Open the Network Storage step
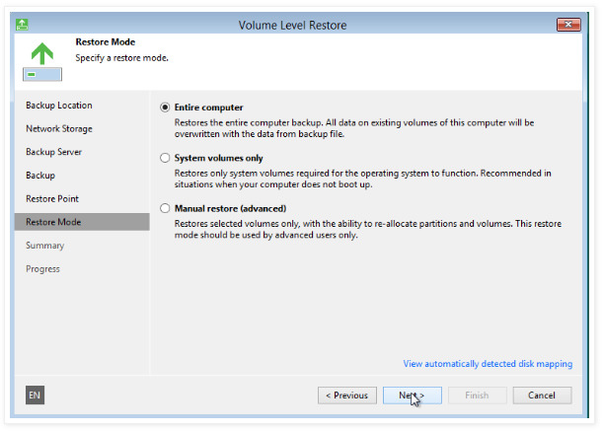Image resolution: width=602 pixels, height=432 pixels. point(59,129)
